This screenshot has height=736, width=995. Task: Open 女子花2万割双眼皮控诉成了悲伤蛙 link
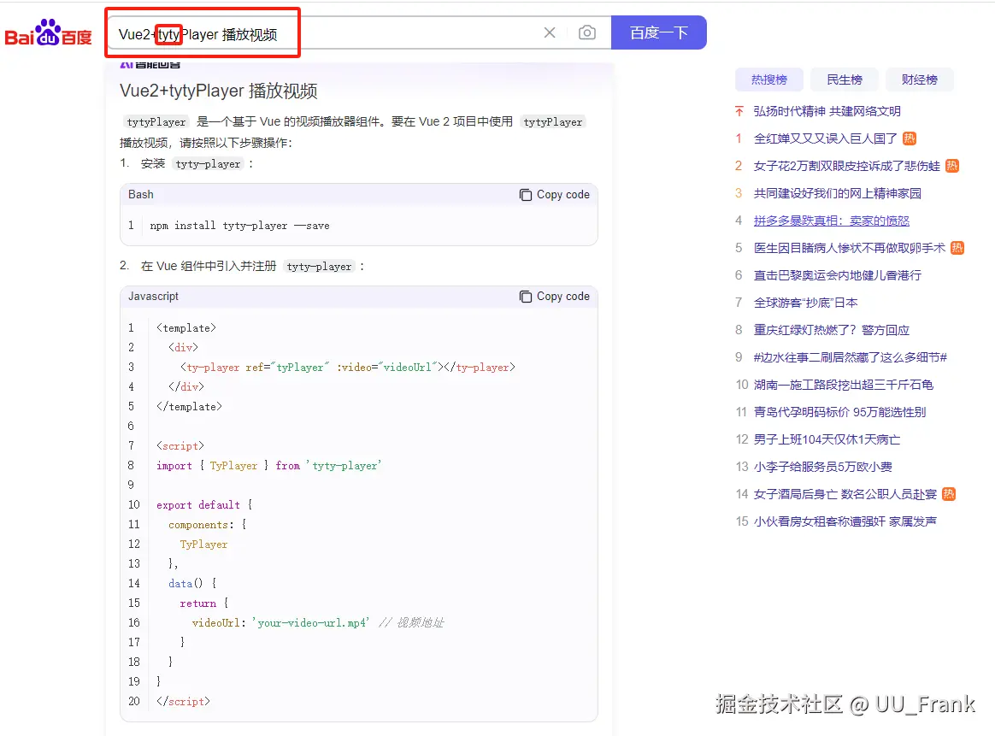(846, 166)
